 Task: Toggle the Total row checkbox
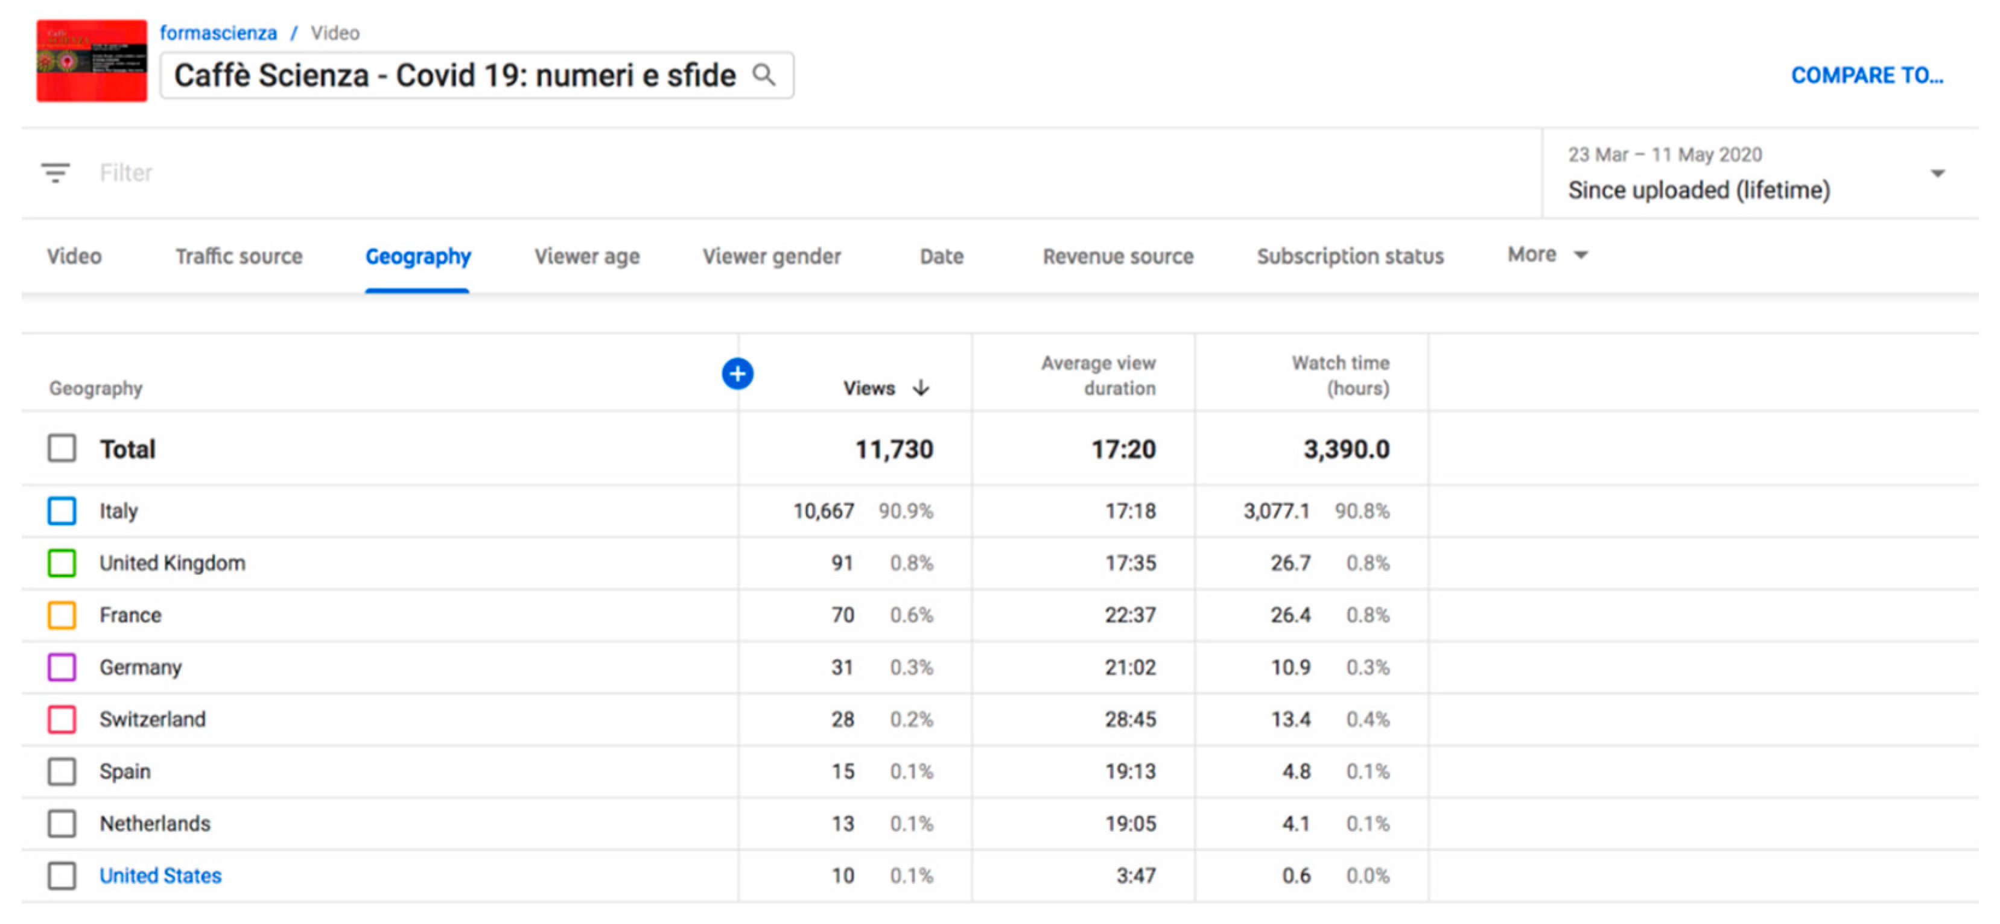click(x=62, y=449)
